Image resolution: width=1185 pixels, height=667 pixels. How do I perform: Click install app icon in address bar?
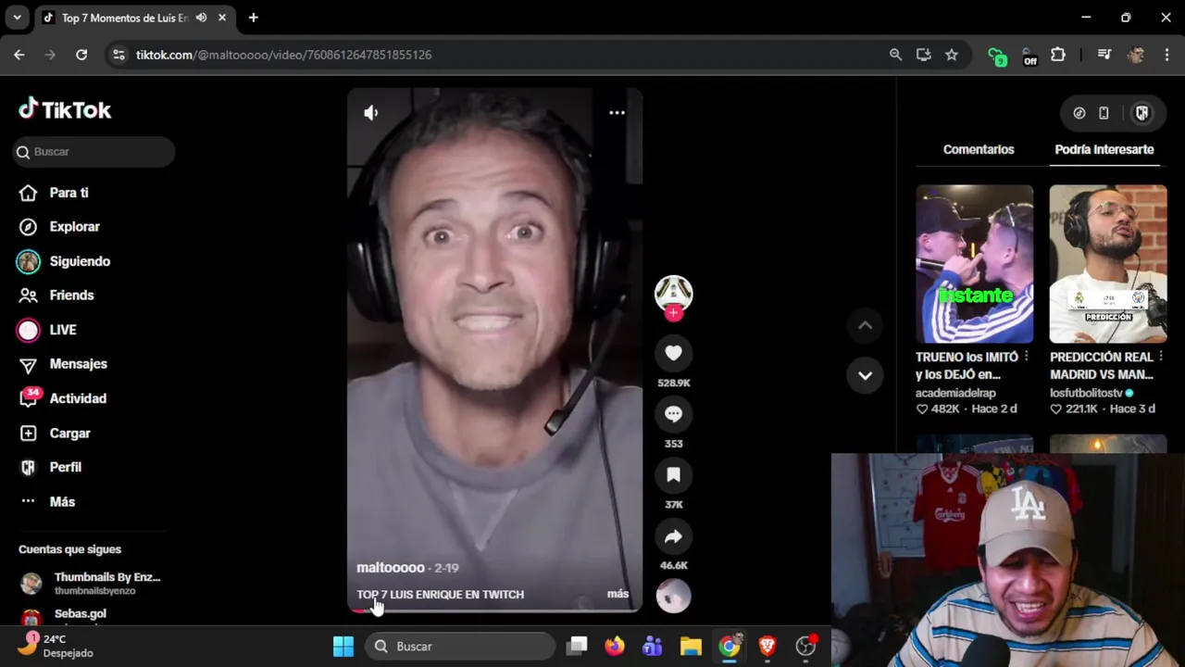point(923,55)
